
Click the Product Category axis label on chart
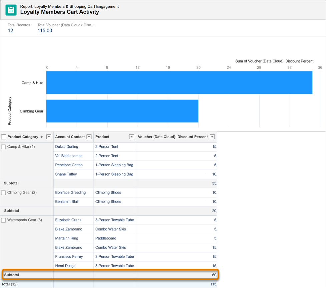point(10,111)
